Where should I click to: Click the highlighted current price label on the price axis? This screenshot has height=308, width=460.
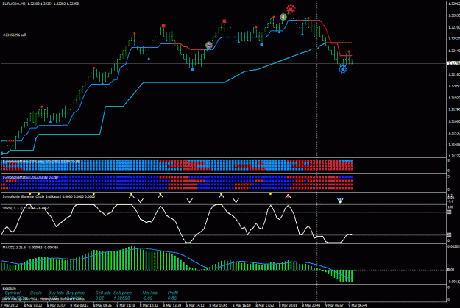(453, 63)
